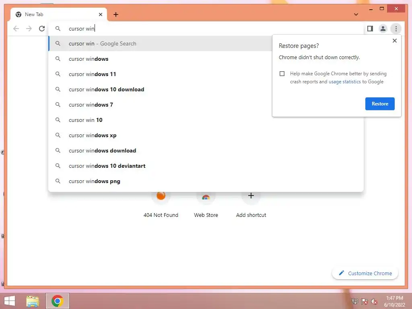
Task: Select the 'cursor windows png' suggestion
Action: pos(206,181)
